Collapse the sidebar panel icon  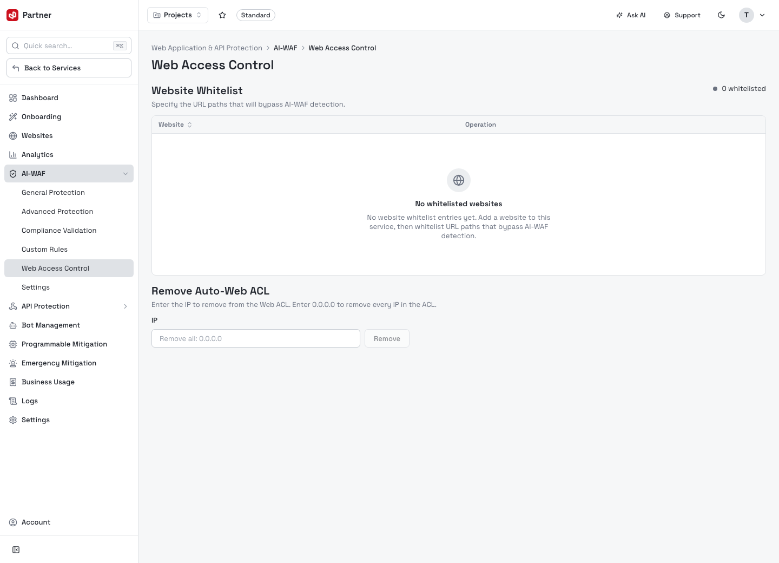tap(16, 550)
